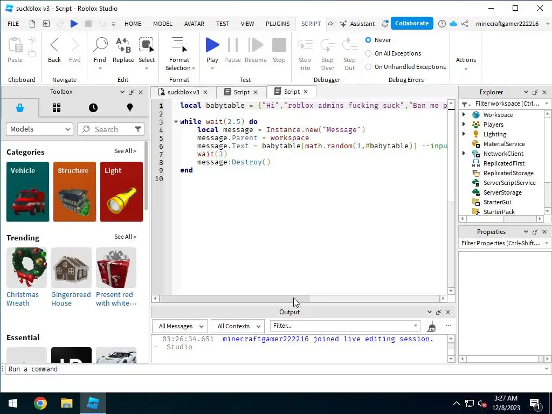
Task: Click the Select tool icon
Action: click(x=147, y=45)
